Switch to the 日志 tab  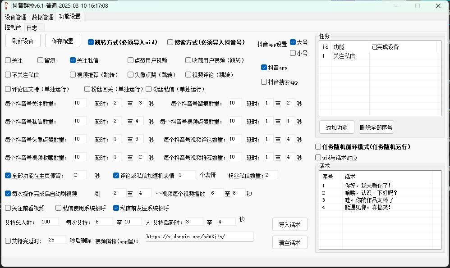[x=32, y=27]
